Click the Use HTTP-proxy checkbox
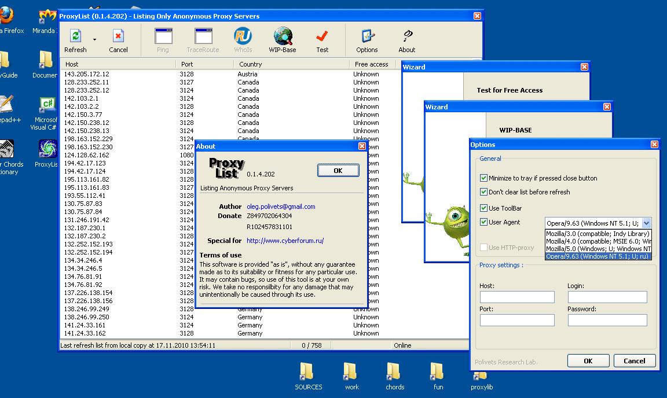Viewport: 667px width, 398px height. point(483,247)
